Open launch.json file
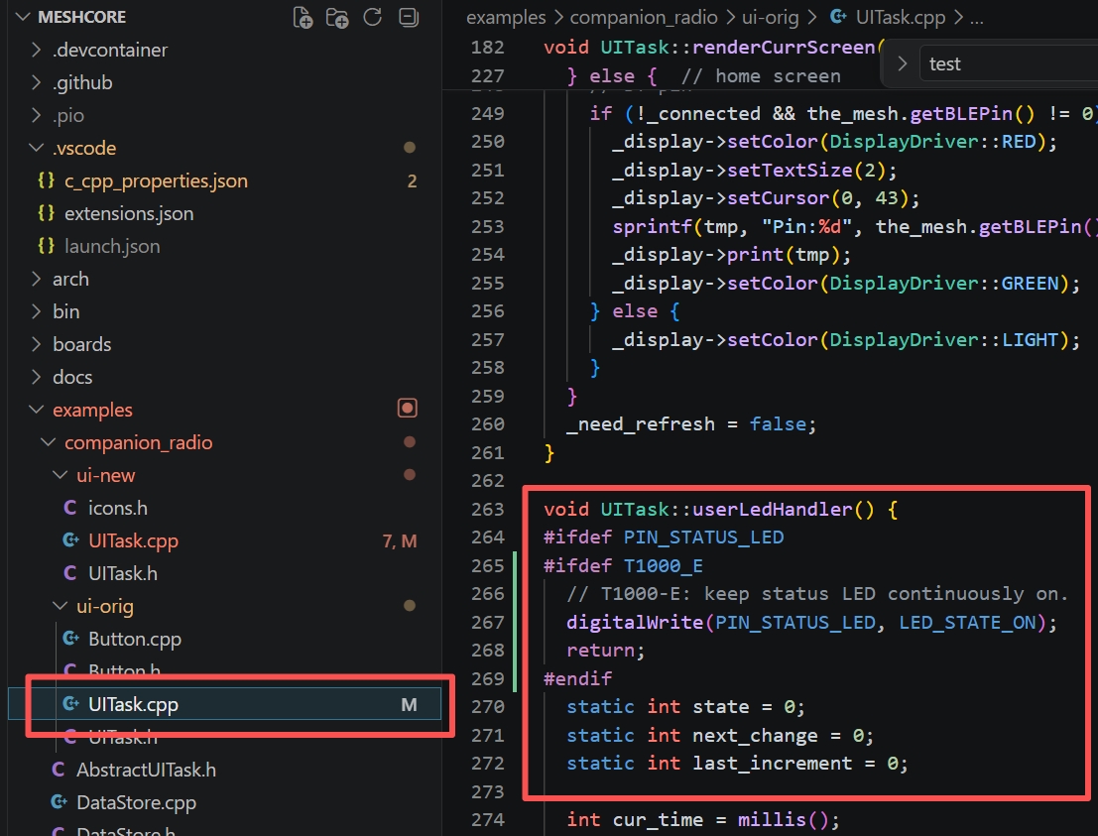 coord(111,246)
